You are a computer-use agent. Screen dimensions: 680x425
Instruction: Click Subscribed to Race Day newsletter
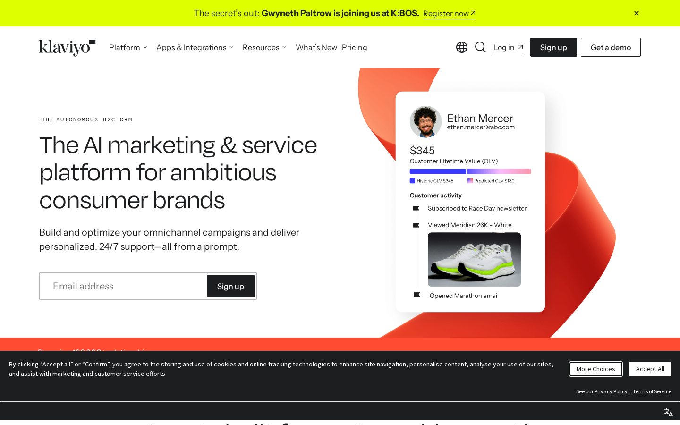477,208
